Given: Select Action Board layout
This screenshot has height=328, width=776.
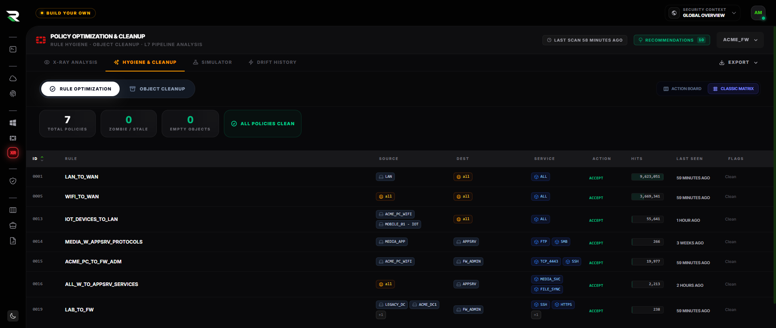Looking at the screenshot, I should (682, 89).
